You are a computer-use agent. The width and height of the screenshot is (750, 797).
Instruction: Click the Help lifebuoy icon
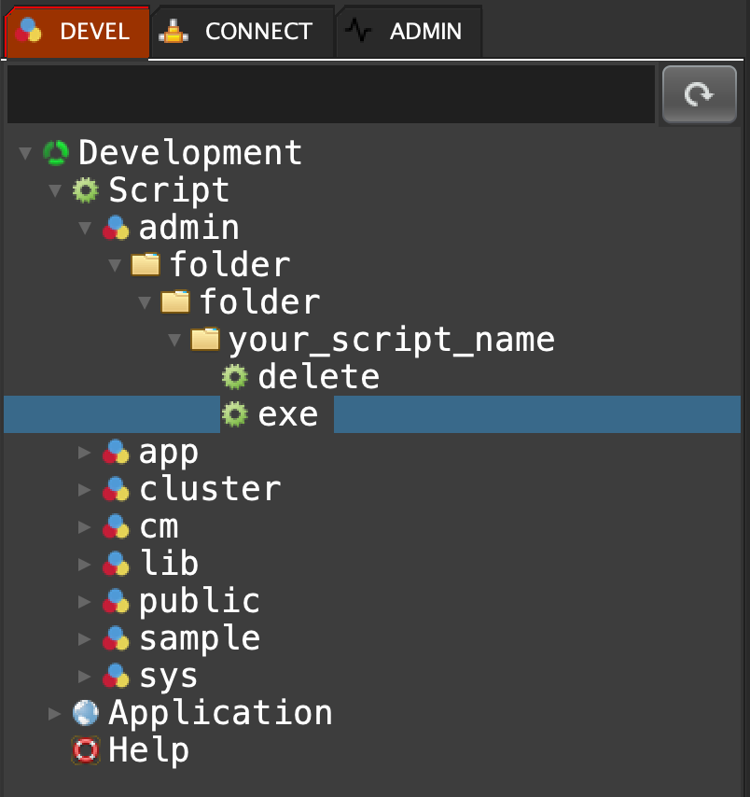coord(86,750)
